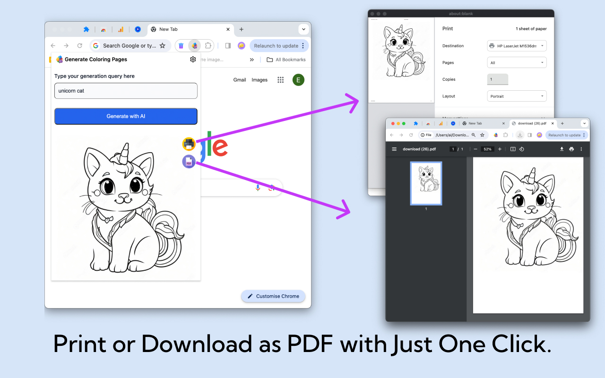Click the green maximize button of PDF window

coord(404,123)
